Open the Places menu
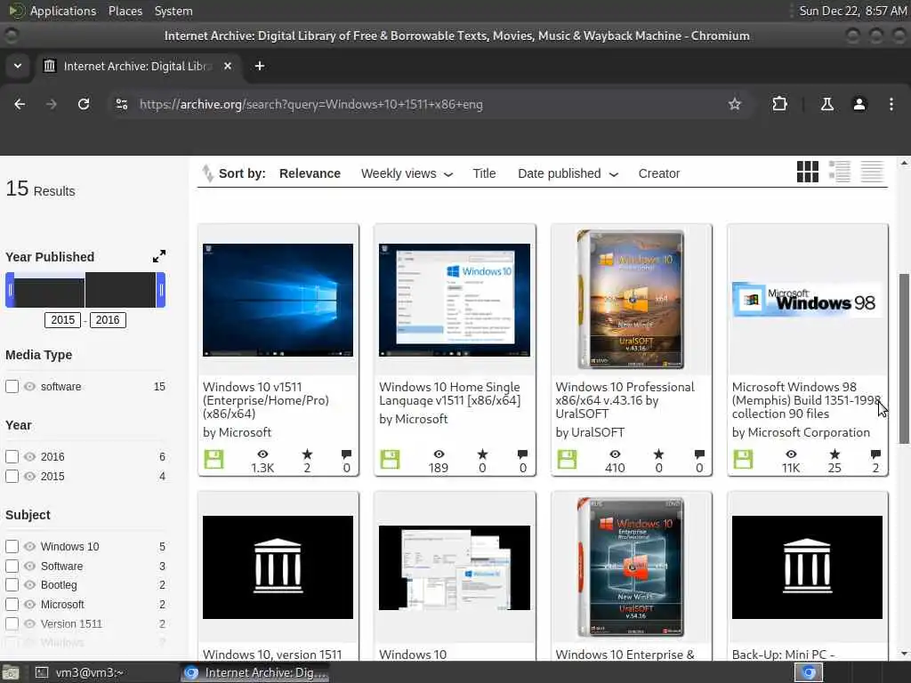Screen dimensions: 911x683 tap(125, 11)
